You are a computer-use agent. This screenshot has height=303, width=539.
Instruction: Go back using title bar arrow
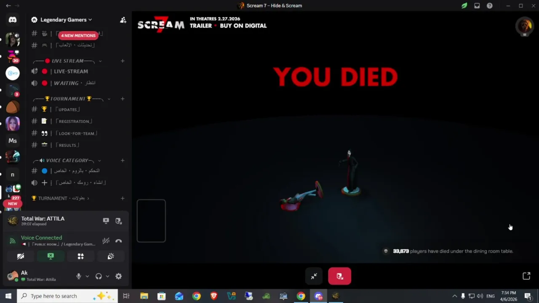coord(8,5)
